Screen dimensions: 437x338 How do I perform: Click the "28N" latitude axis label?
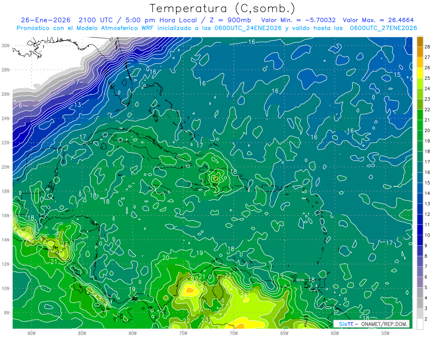6,70
